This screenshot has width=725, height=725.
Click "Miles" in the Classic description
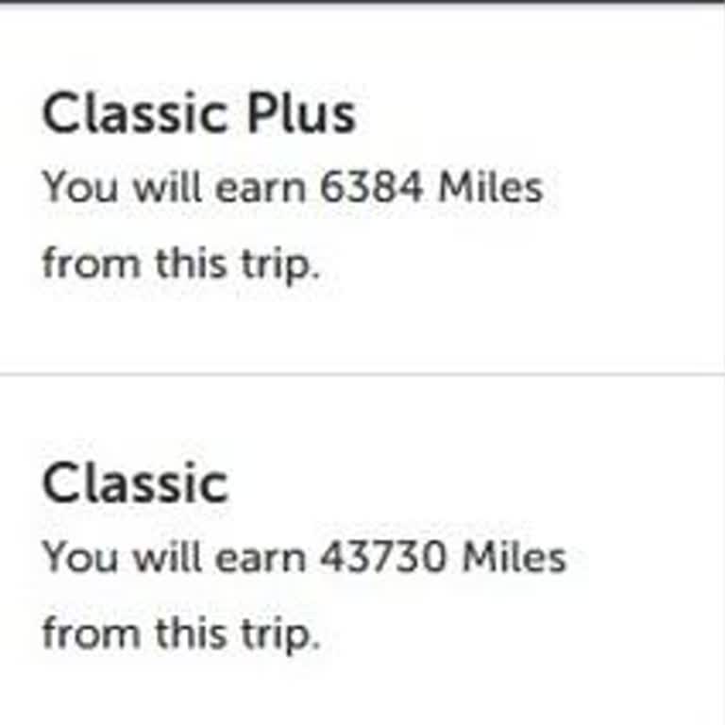[514, 557]
